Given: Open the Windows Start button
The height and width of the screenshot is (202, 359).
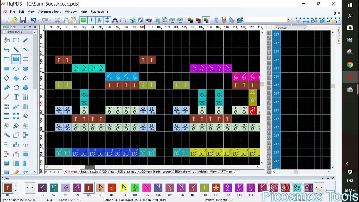Looking at the screenshot, I should pyautogui.click(x=350, y=5).
